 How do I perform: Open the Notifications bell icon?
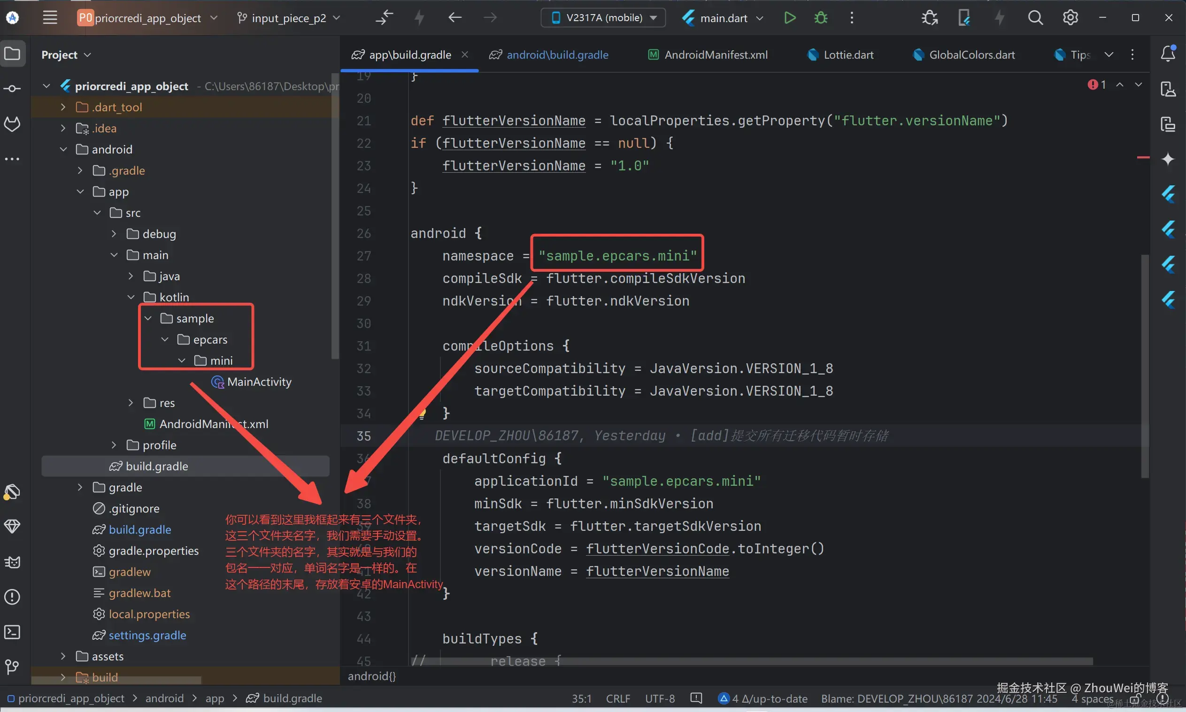click(1168, 54)
